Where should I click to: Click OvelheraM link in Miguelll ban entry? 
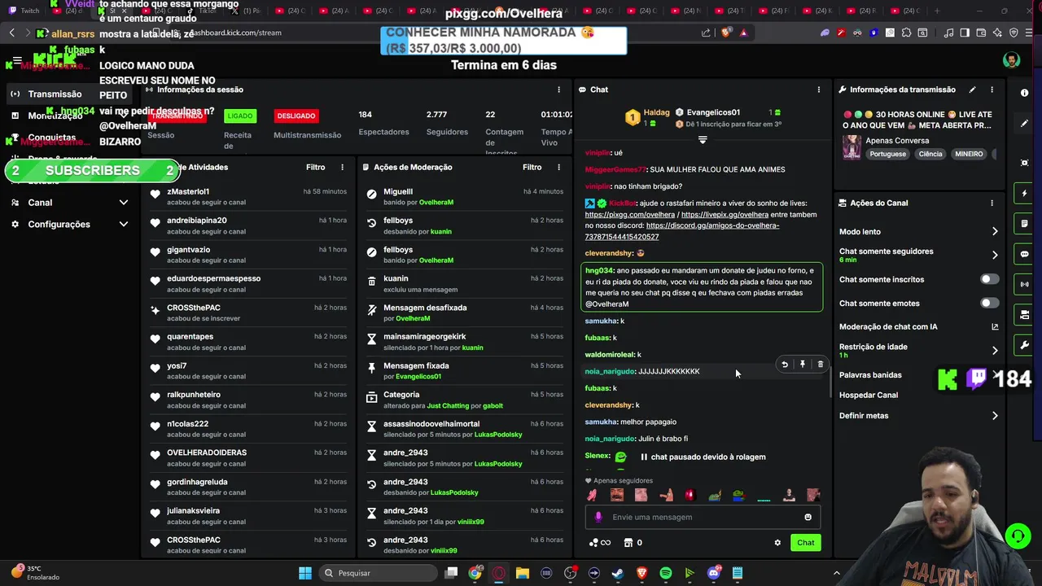tap(436, 203)
